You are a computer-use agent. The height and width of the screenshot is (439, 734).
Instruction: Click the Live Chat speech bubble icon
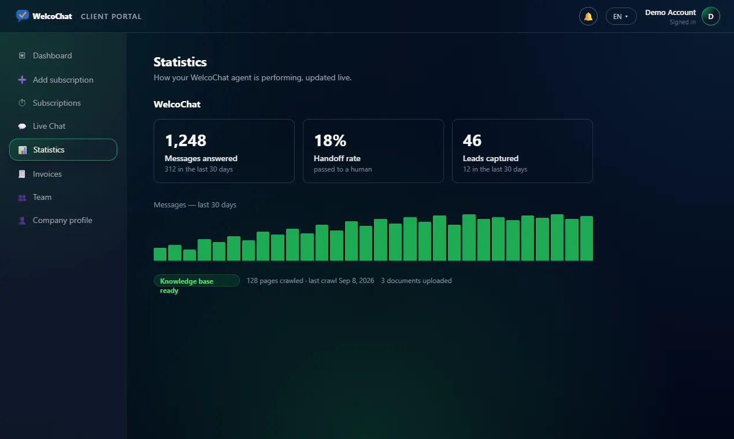click(x=22, y=126)
